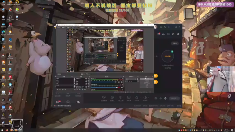Open settings gear of second mixer channel
The image size is (235, 132).
click(122, 87)
